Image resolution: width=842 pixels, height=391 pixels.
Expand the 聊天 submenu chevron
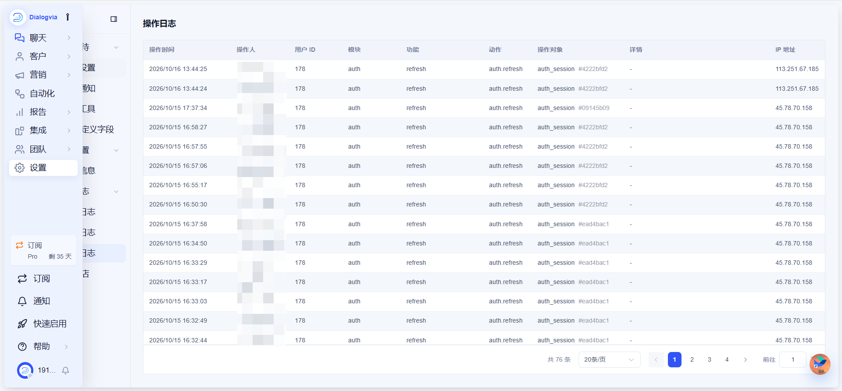[69, 38]
